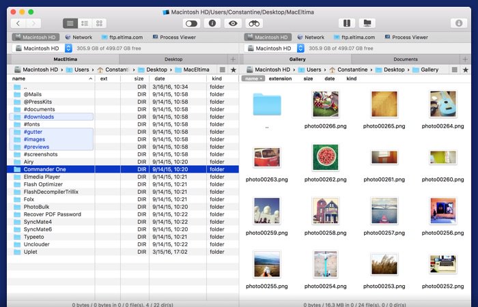
Task: Switch to Documents tab
Action: (406, 59)
